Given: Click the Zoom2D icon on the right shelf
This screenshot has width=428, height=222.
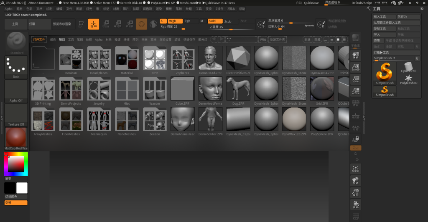Looking at the screenshot, I should coord(356,67).
